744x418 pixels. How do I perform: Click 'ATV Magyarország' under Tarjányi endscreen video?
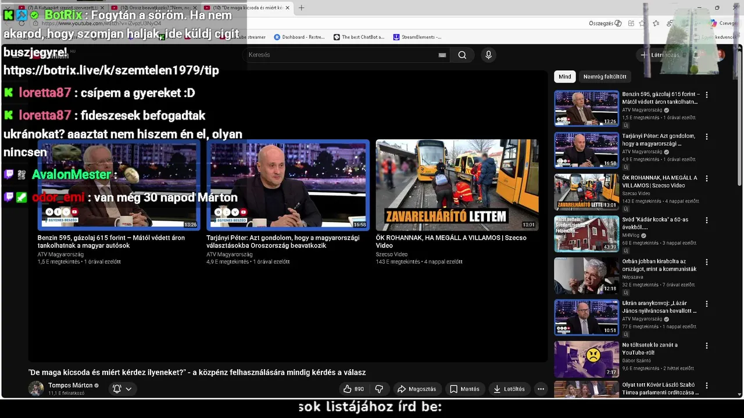tap(229, 254)
